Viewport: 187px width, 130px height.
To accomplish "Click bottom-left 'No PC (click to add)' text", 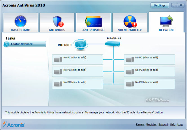I will (x=75, y=82).
